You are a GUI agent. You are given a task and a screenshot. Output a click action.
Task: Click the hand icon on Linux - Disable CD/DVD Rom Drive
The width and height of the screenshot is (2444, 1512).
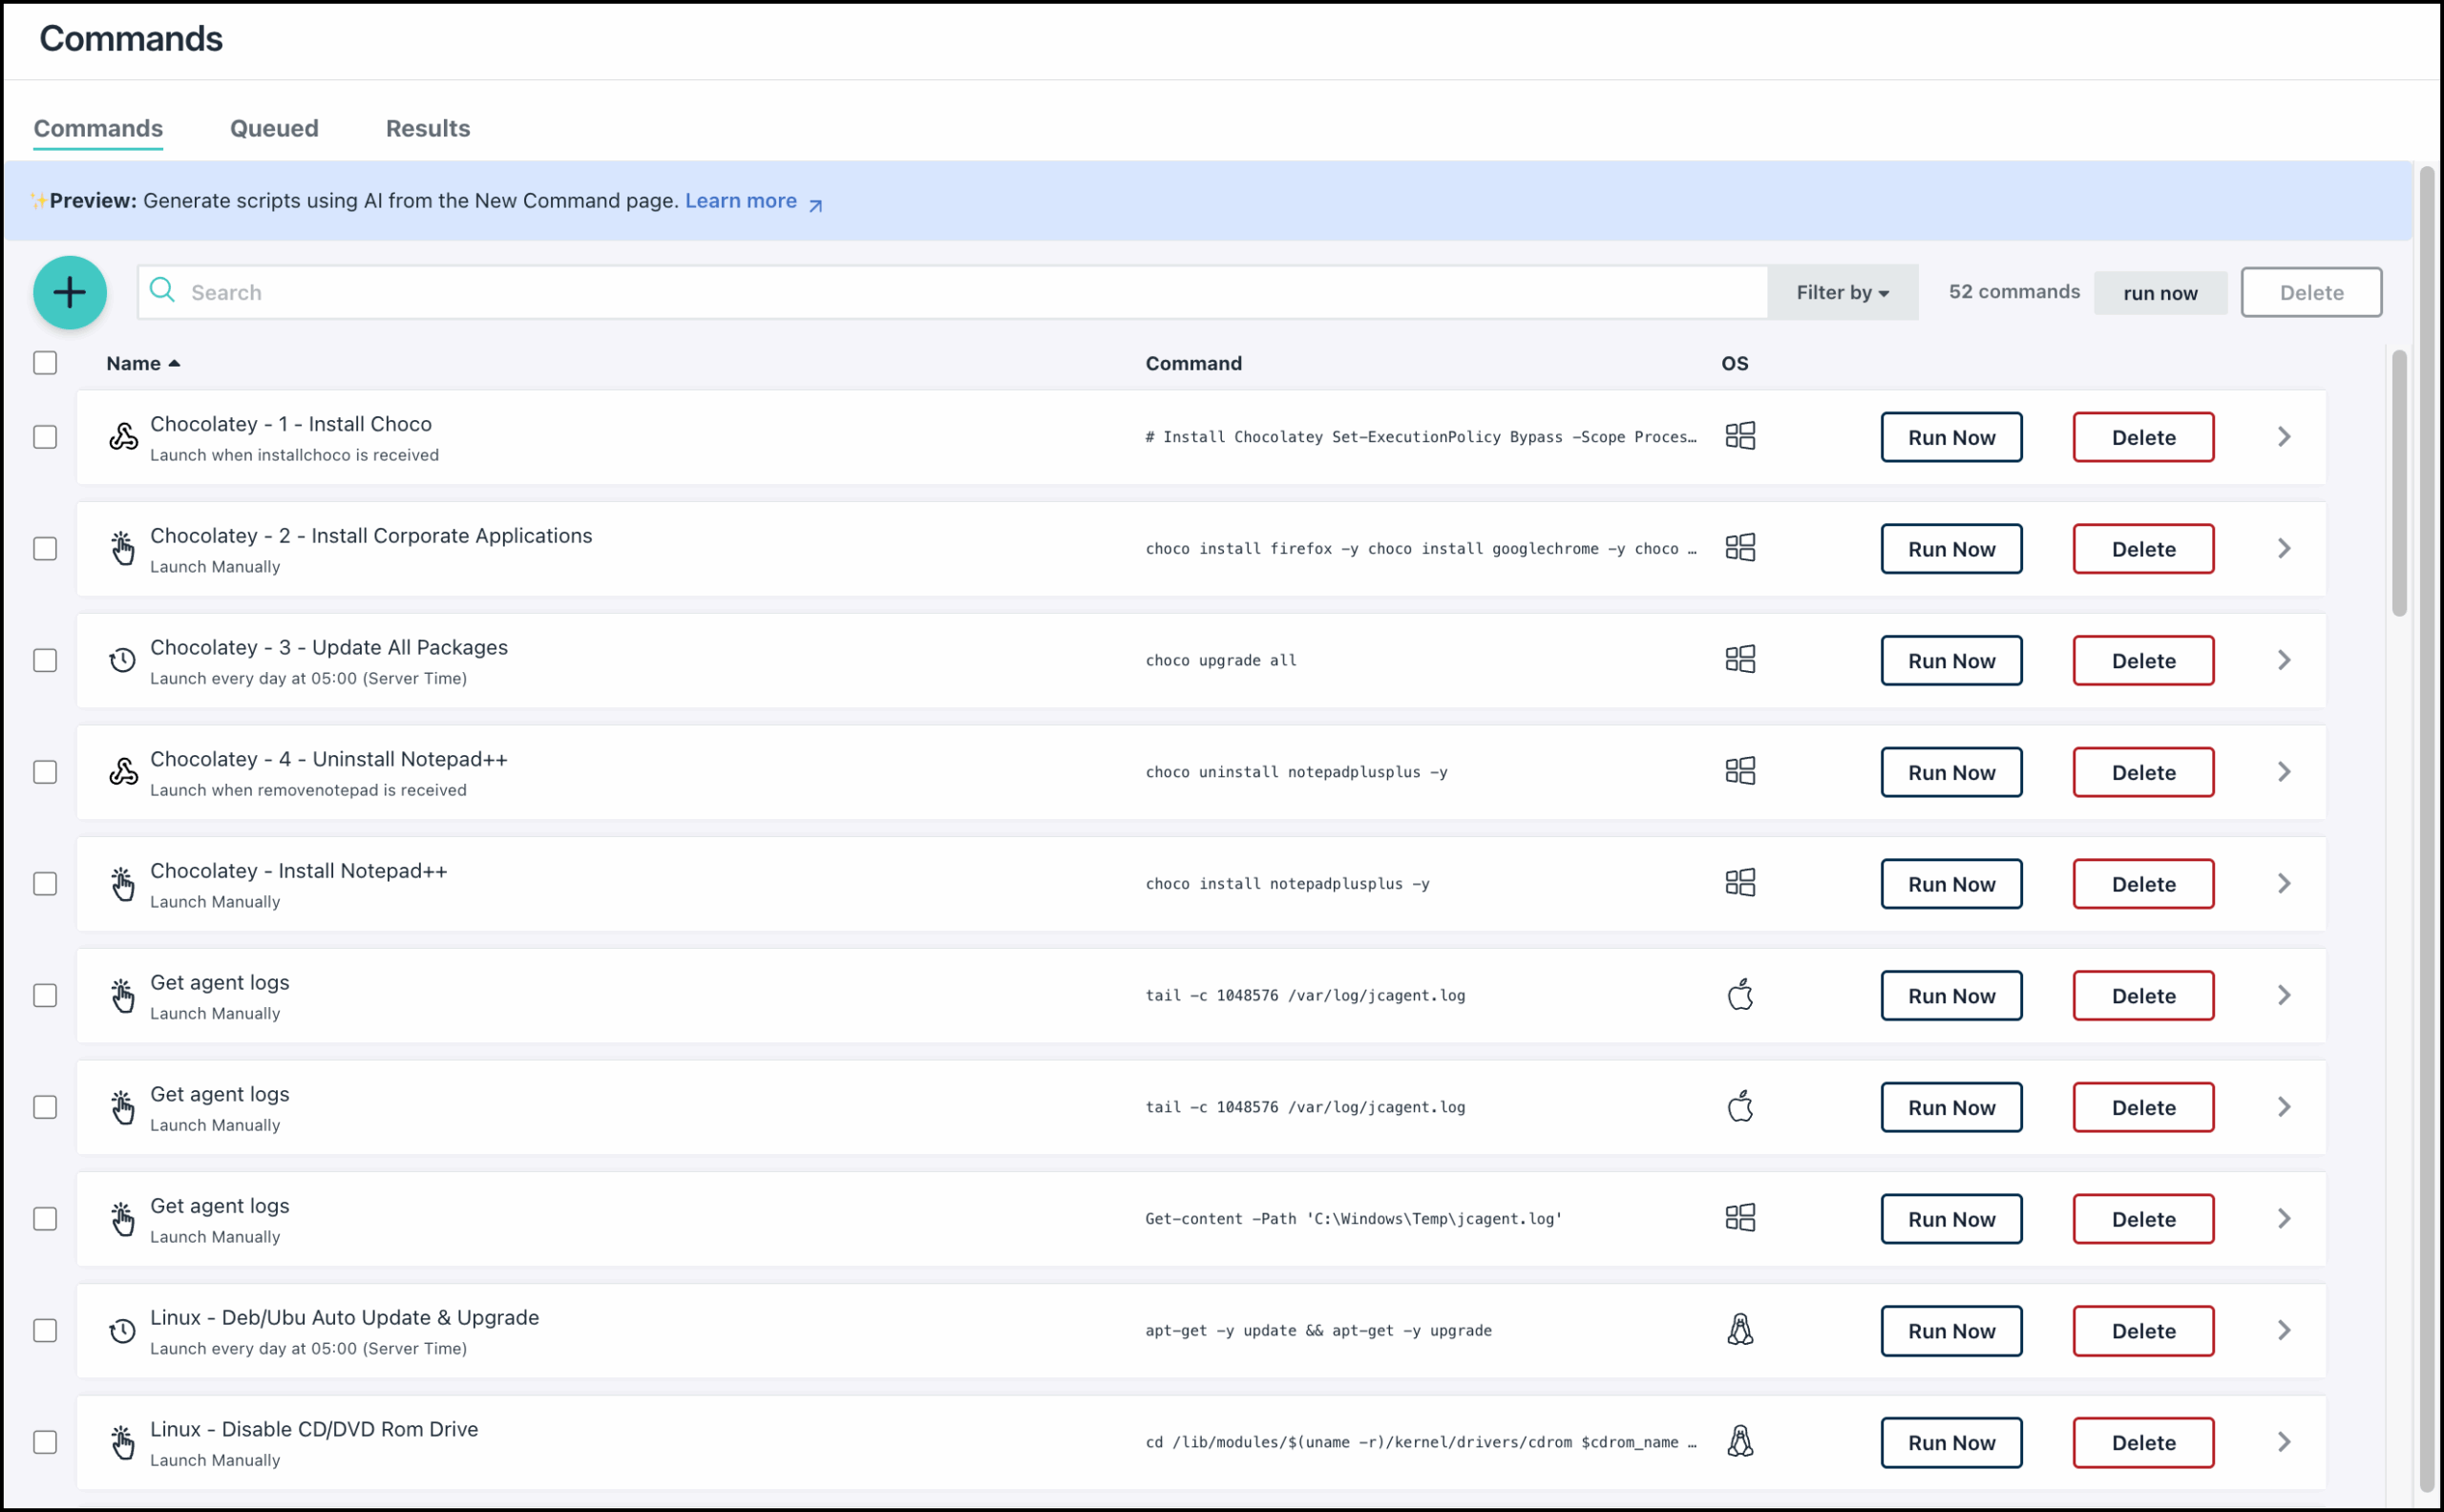123,1442
